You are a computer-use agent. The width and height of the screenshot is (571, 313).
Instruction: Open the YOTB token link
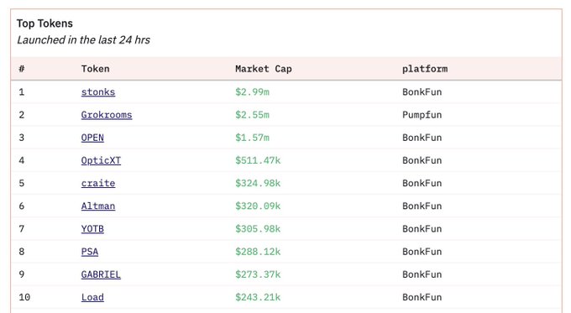pos(92,229)
